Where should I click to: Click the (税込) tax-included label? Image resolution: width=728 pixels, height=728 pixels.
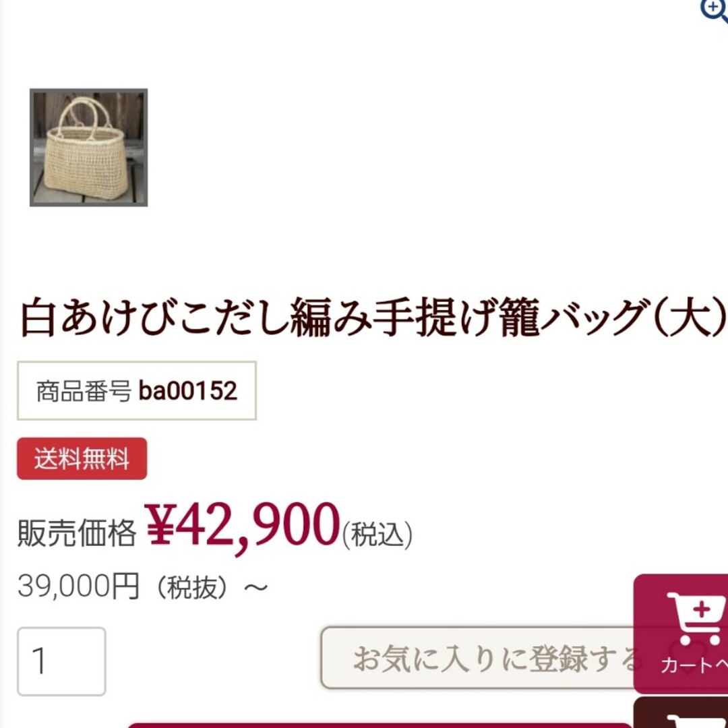(377, 535)
